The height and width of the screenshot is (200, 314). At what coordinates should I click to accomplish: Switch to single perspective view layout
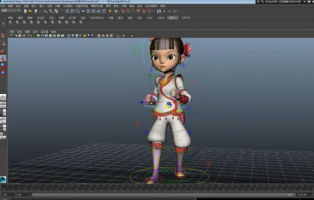click(3, 97)
